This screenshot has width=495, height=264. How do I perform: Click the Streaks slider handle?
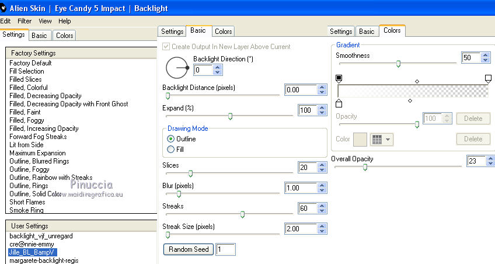coord(242,215)
